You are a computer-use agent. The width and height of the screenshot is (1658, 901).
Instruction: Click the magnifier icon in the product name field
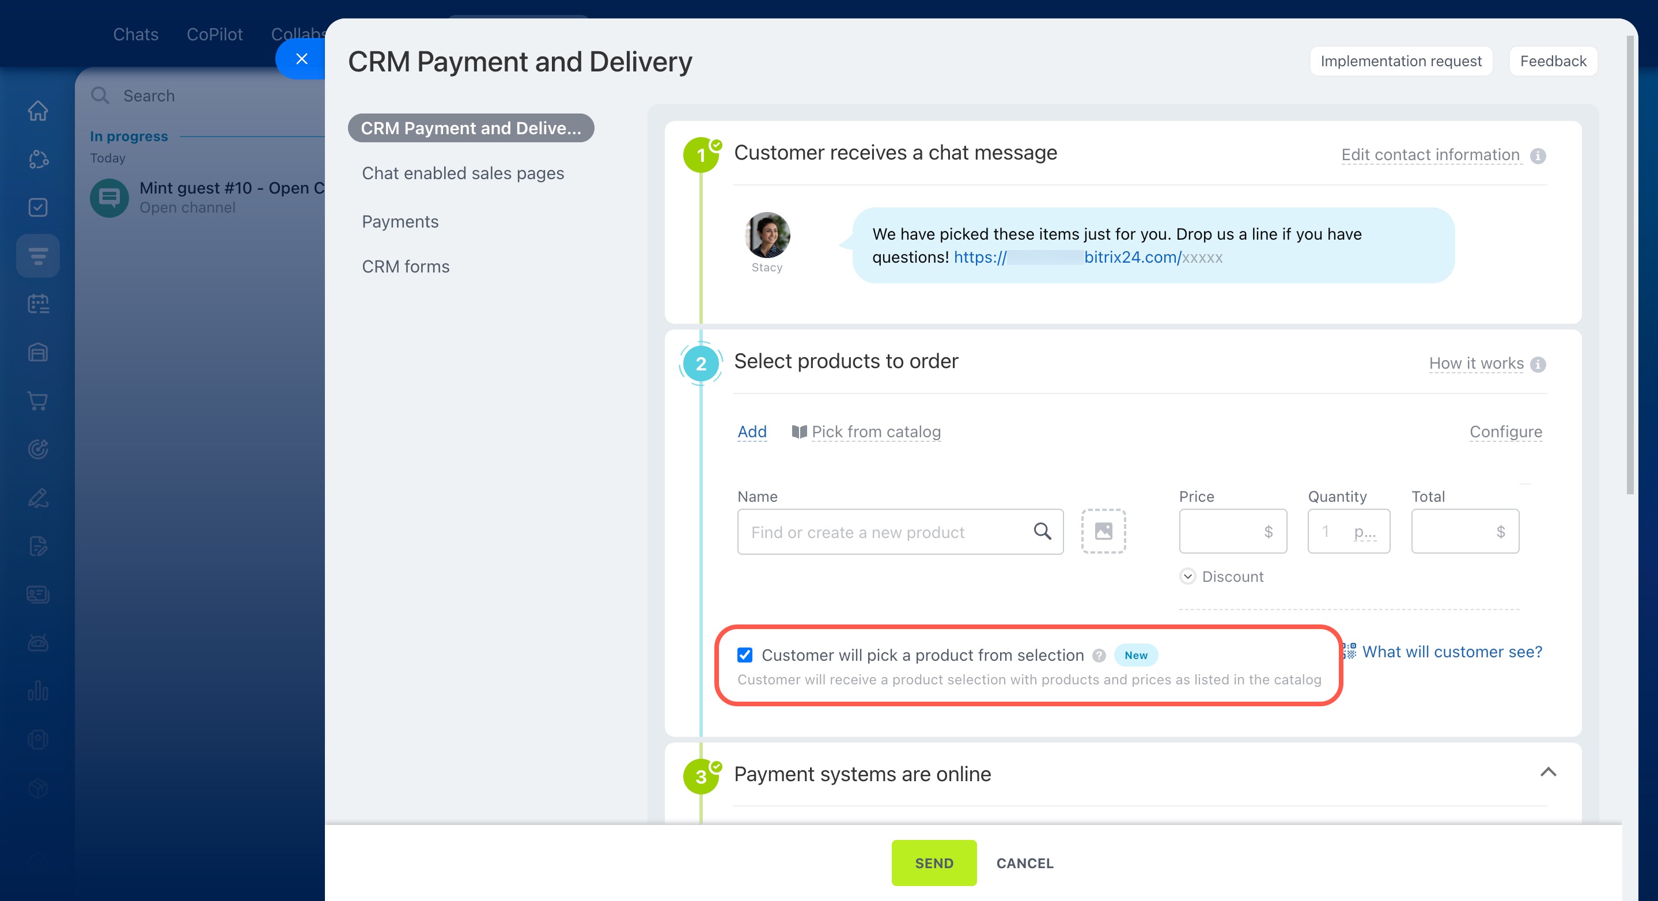point(1042,532)
